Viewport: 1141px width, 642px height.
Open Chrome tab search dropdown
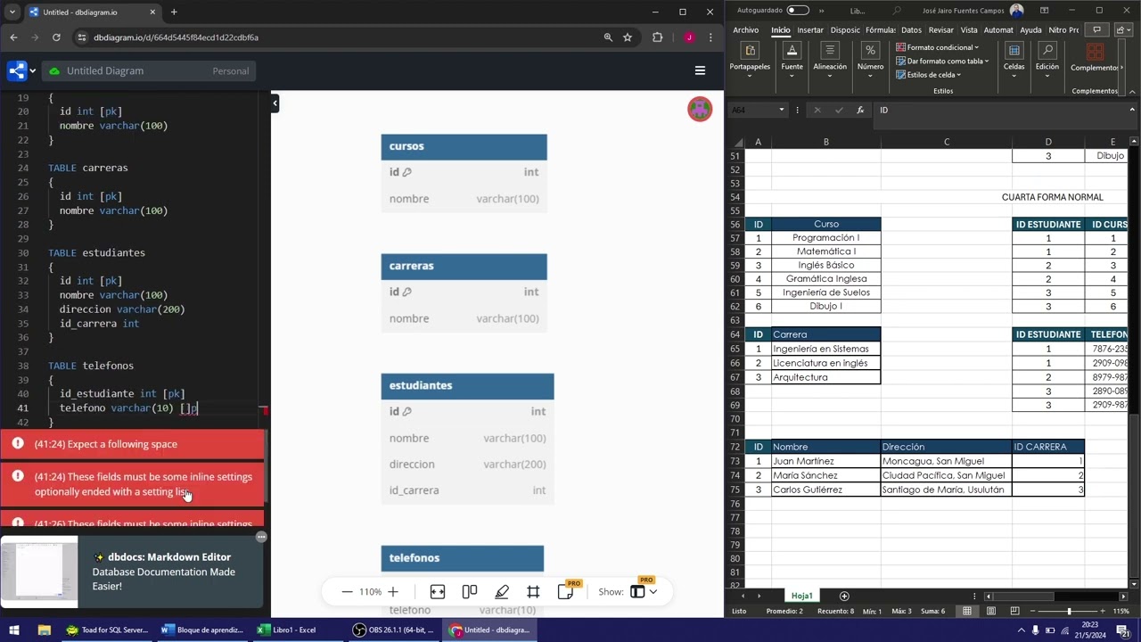pyautogui.click(x=12, y=12)
